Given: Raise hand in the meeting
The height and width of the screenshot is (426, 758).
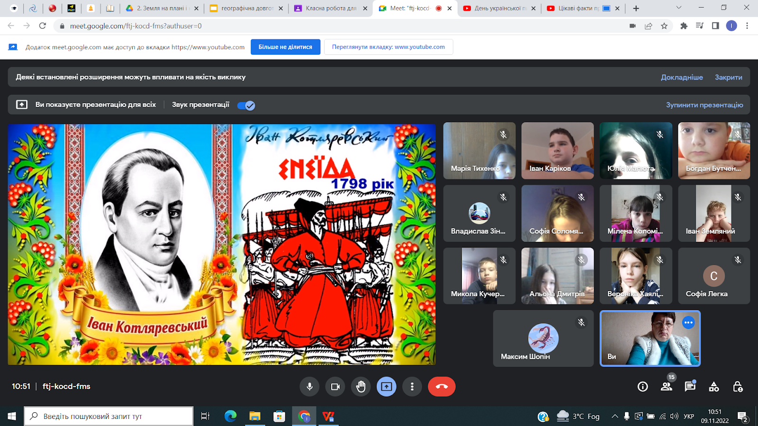Looking at the screenshot, I should point(361,387).
